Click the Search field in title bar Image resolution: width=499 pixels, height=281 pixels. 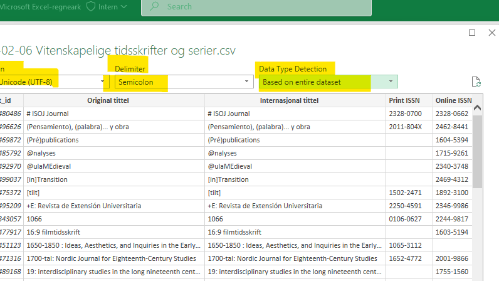tap(256, 7)
